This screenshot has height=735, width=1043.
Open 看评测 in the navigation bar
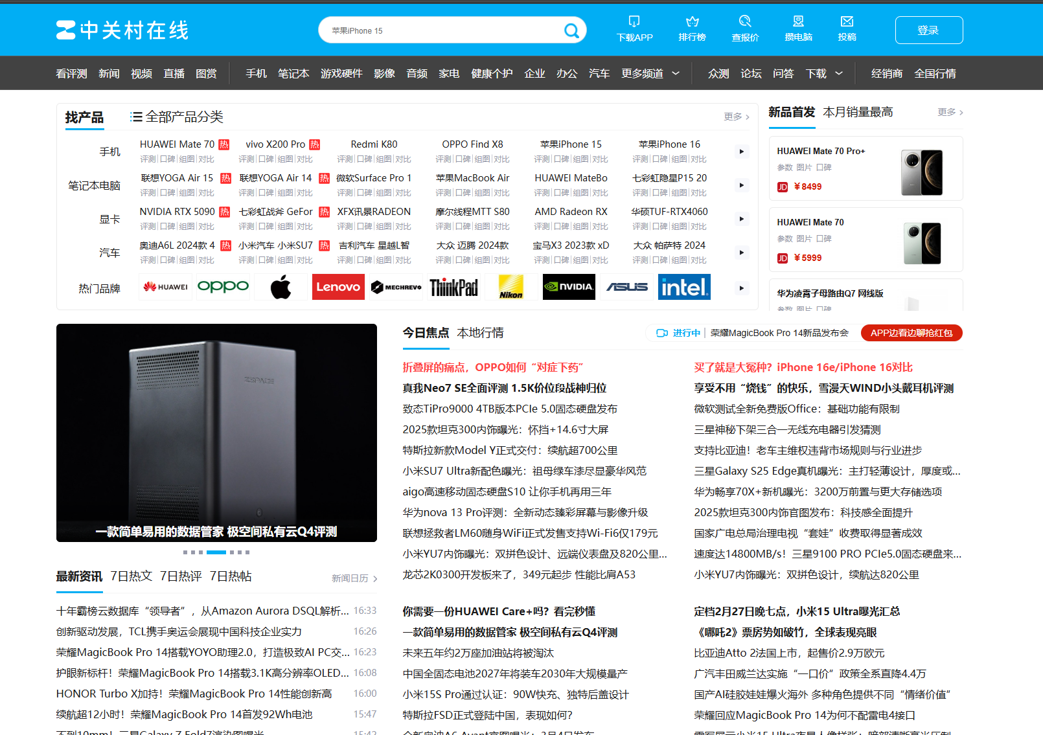coord(71,73)
